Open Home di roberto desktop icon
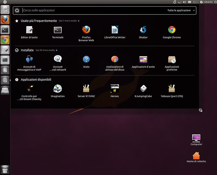Screen dimensions: 217x175 [196, 157]
